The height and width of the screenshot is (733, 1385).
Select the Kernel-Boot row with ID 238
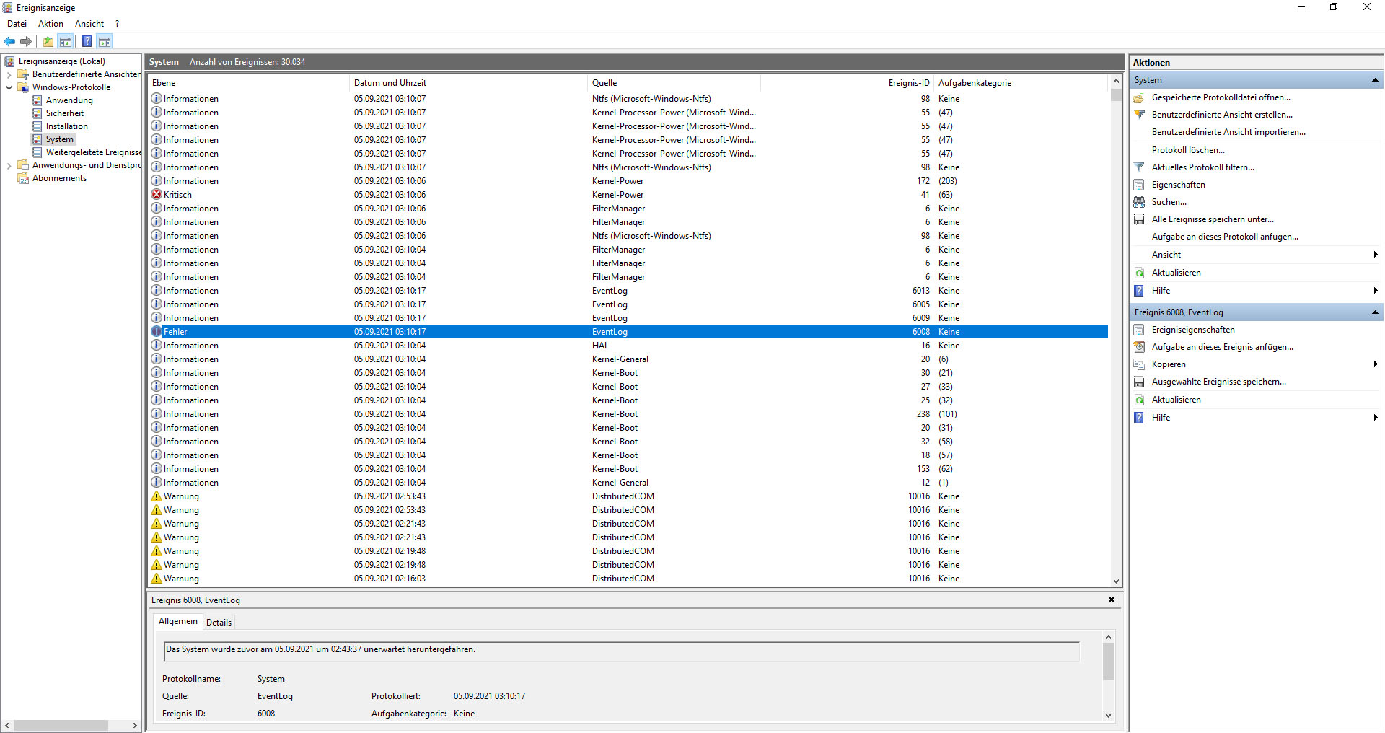628,414
